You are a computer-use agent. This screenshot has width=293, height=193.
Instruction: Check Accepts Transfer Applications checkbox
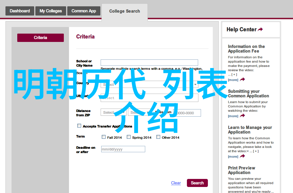pyautogui.click(x=79, y=126)
